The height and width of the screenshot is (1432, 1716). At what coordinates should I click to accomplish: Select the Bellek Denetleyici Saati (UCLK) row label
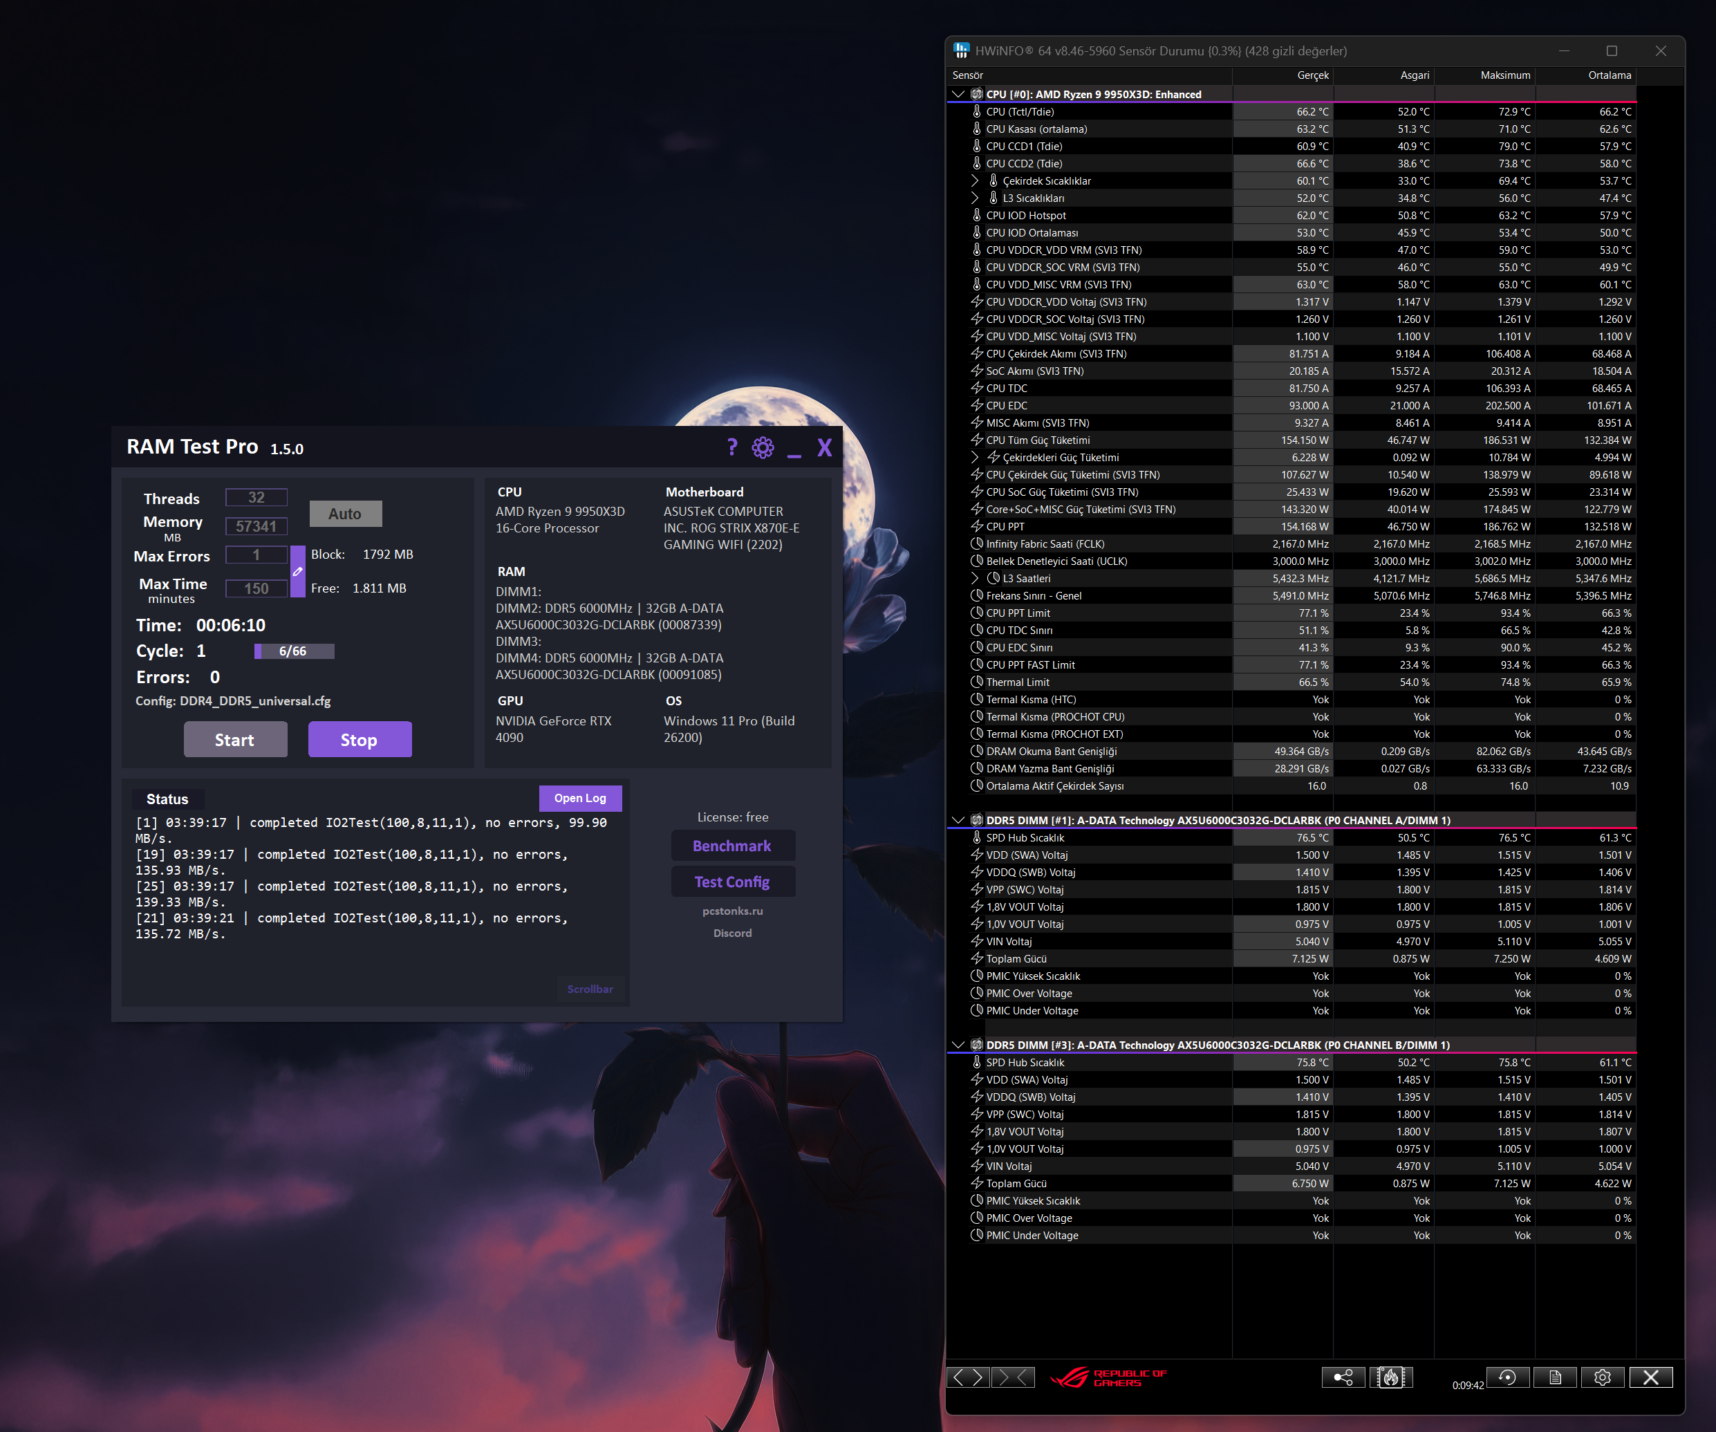coord(1056,561)
